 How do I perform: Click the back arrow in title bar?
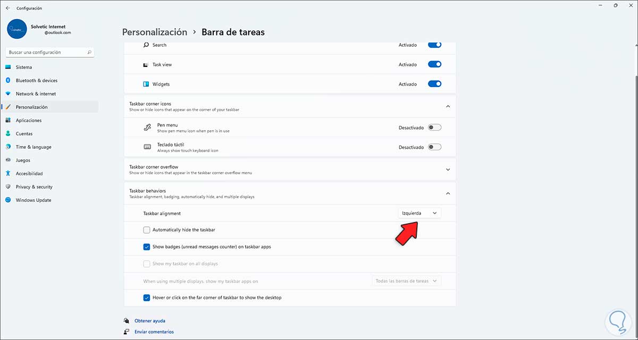(7, 8)
